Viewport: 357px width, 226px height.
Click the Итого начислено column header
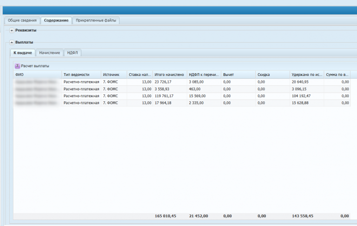pos(169,75)
